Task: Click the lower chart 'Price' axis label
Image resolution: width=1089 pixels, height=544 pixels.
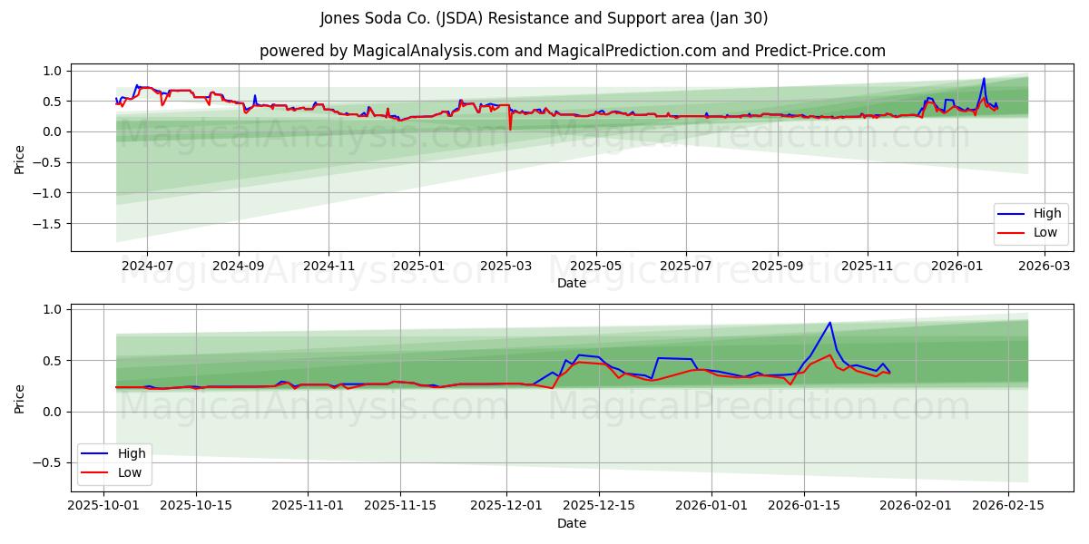Action: pos(20,398)
